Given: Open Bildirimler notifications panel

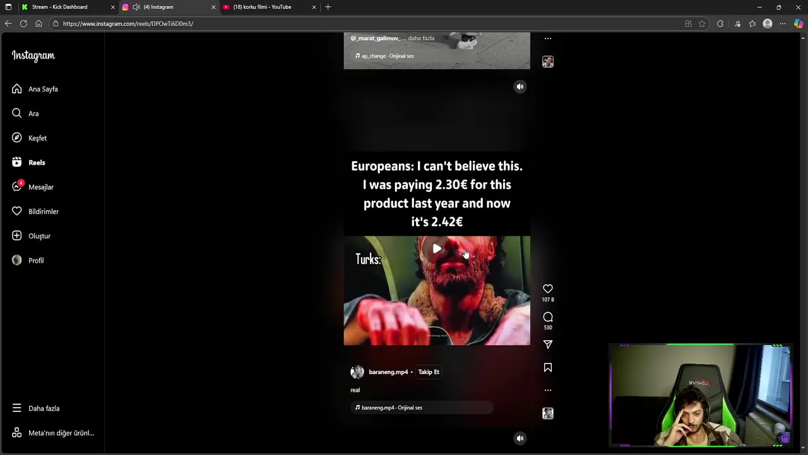Looking at the screenshot, I should pyautogui.click(x=35, y=212).
